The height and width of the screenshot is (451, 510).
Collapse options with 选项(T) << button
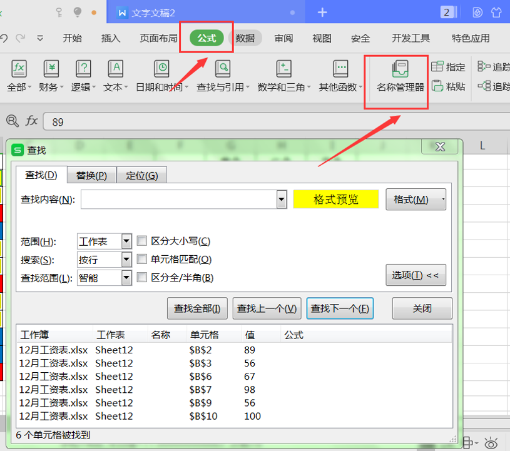click(416, 275)
